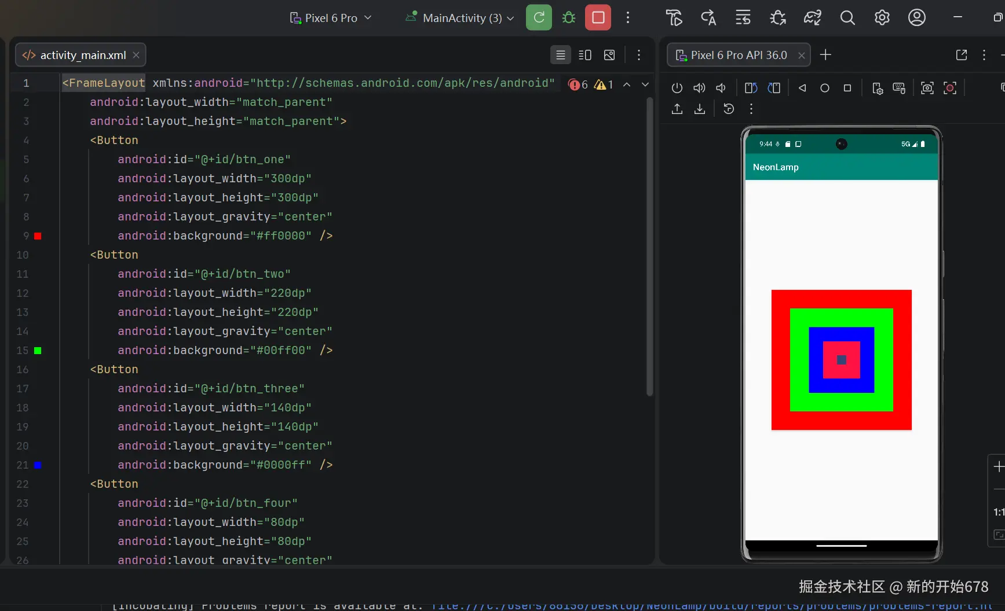Image resolution: width=1005 pixels, height=611 pixels.
Task: Open IDE settings gear
Action: coord(882,18)
